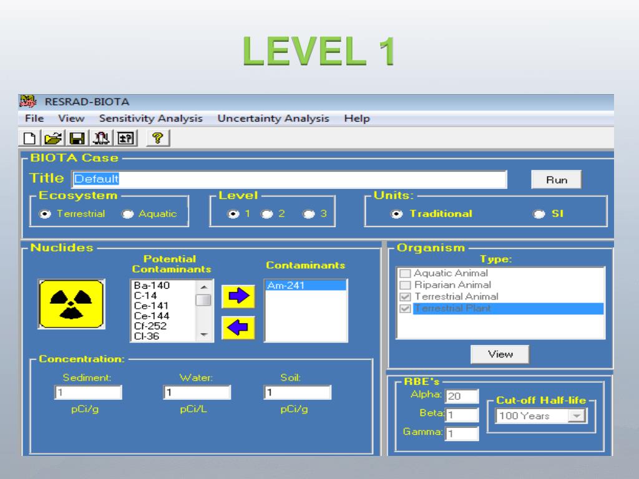Toggle the Terrestrial Plant checkbox
Viewport: 639px width, 479px height.
point(405,309)
